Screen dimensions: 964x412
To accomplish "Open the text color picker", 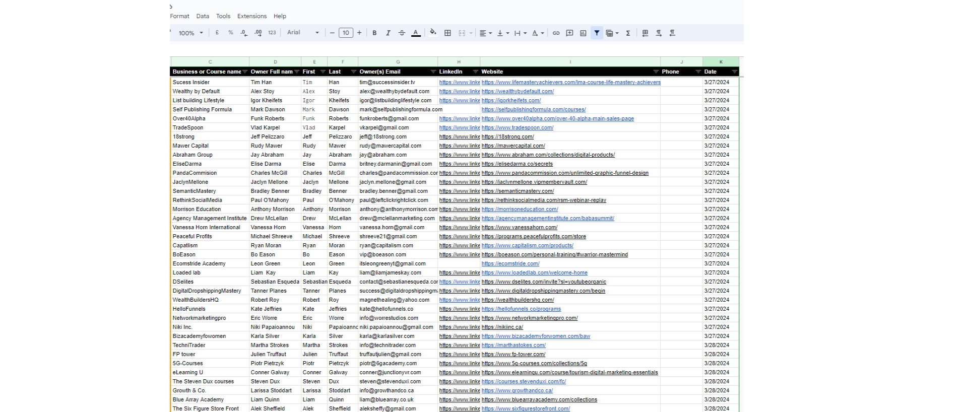I will (416, 33).
